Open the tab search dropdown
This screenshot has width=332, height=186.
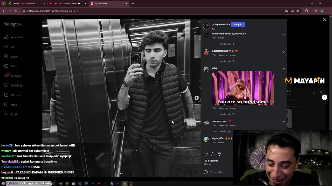3,4
